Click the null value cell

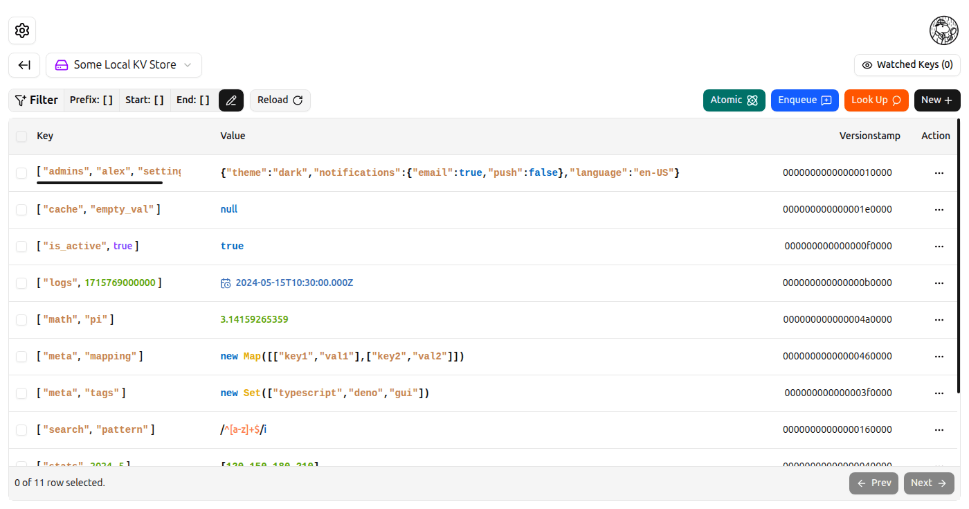[x=229, y=210]
